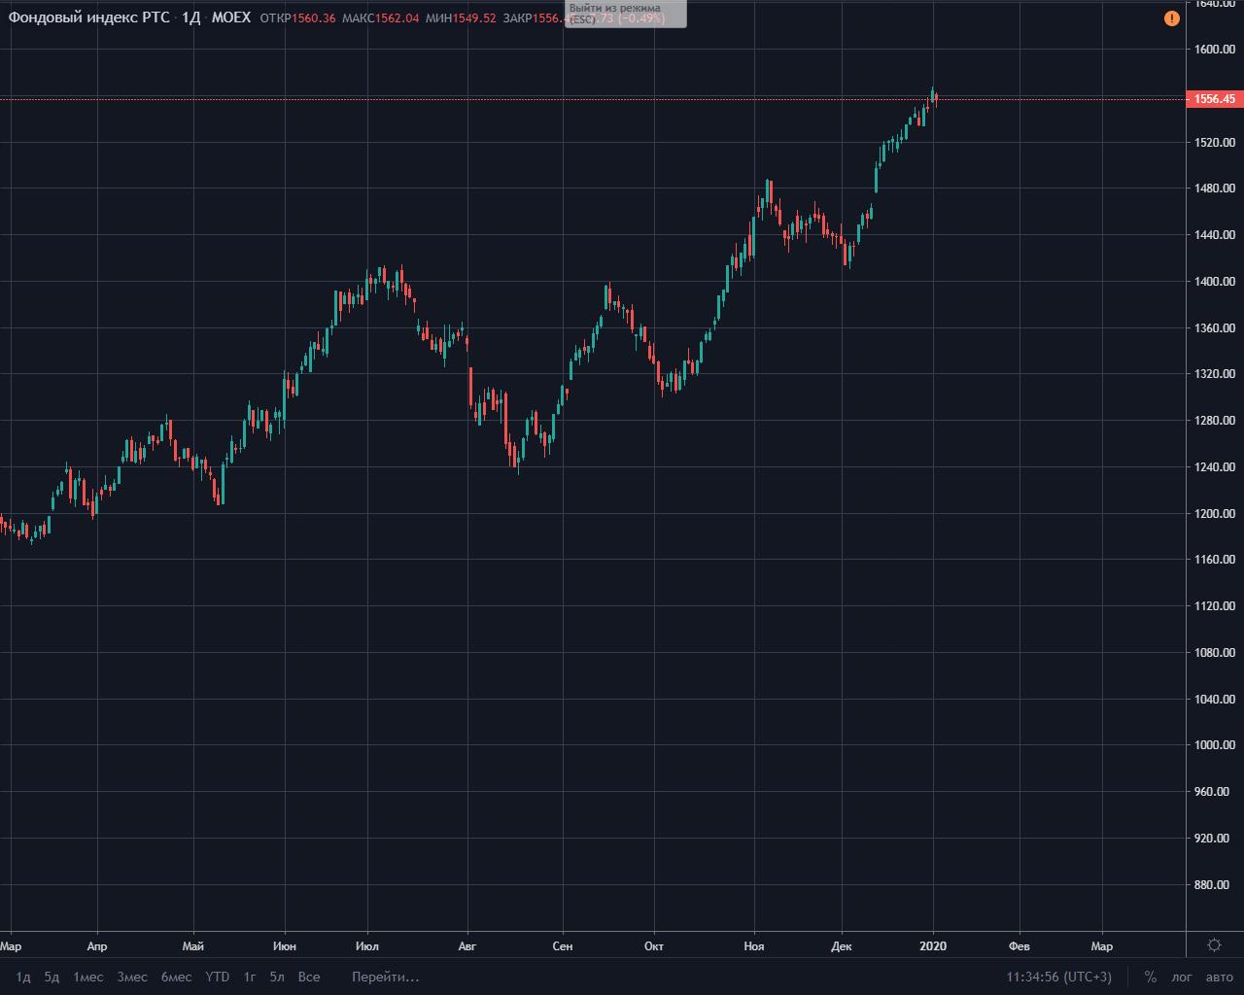1244x995 pixels.
Task: Select the 5д time range
Action: (52, 977)
